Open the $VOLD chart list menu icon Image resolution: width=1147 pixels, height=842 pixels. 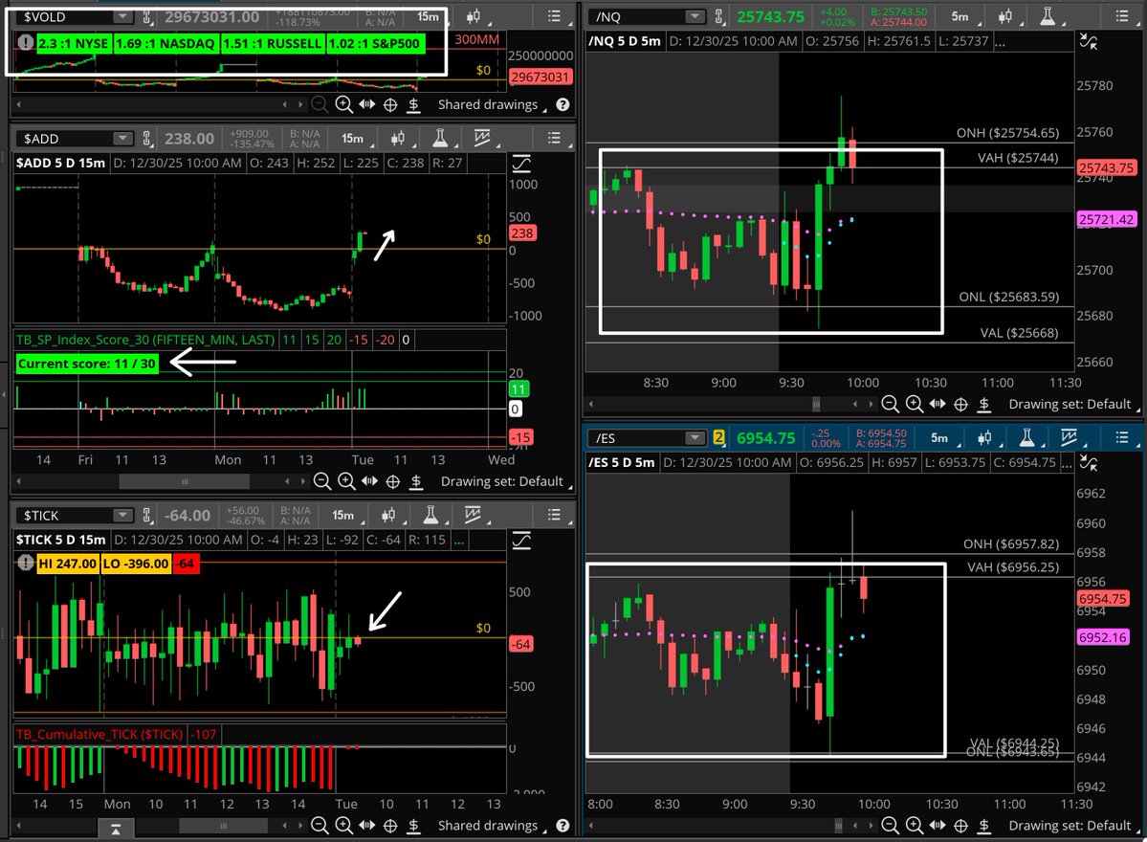pyautogui.click(x=555, y=16)
